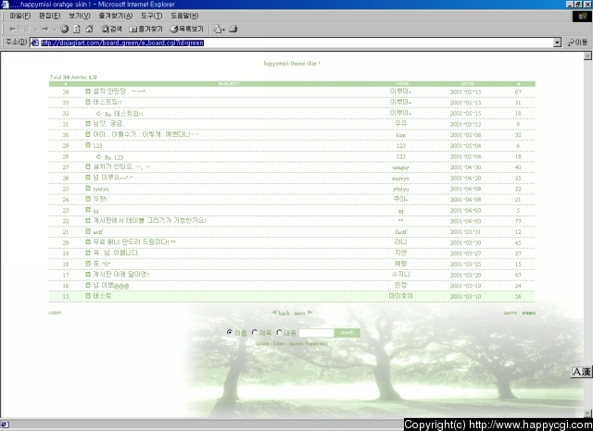This screenshot has height=431, width=593.
Task: Click date '2001-04-30' on row 27
Action: tap(465, 167)
